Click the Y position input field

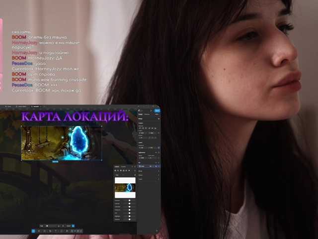click(152, 133)
